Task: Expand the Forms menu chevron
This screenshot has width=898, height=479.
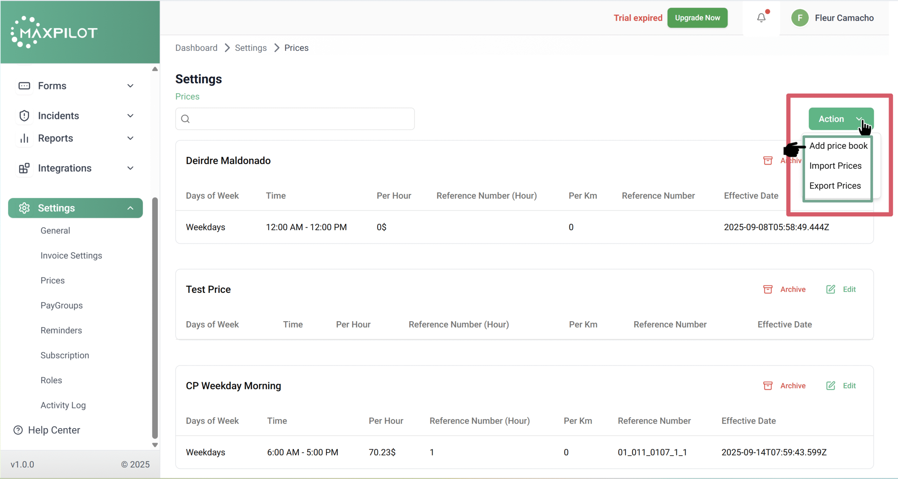Action: pos(130,86)
